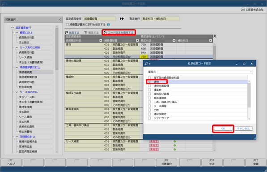
Task: Open 資産勘定科目 column filter dropdown
Action: click(101, 40)
